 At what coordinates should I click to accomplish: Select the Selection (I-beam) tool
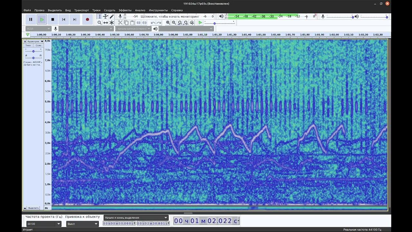[99, 16]
